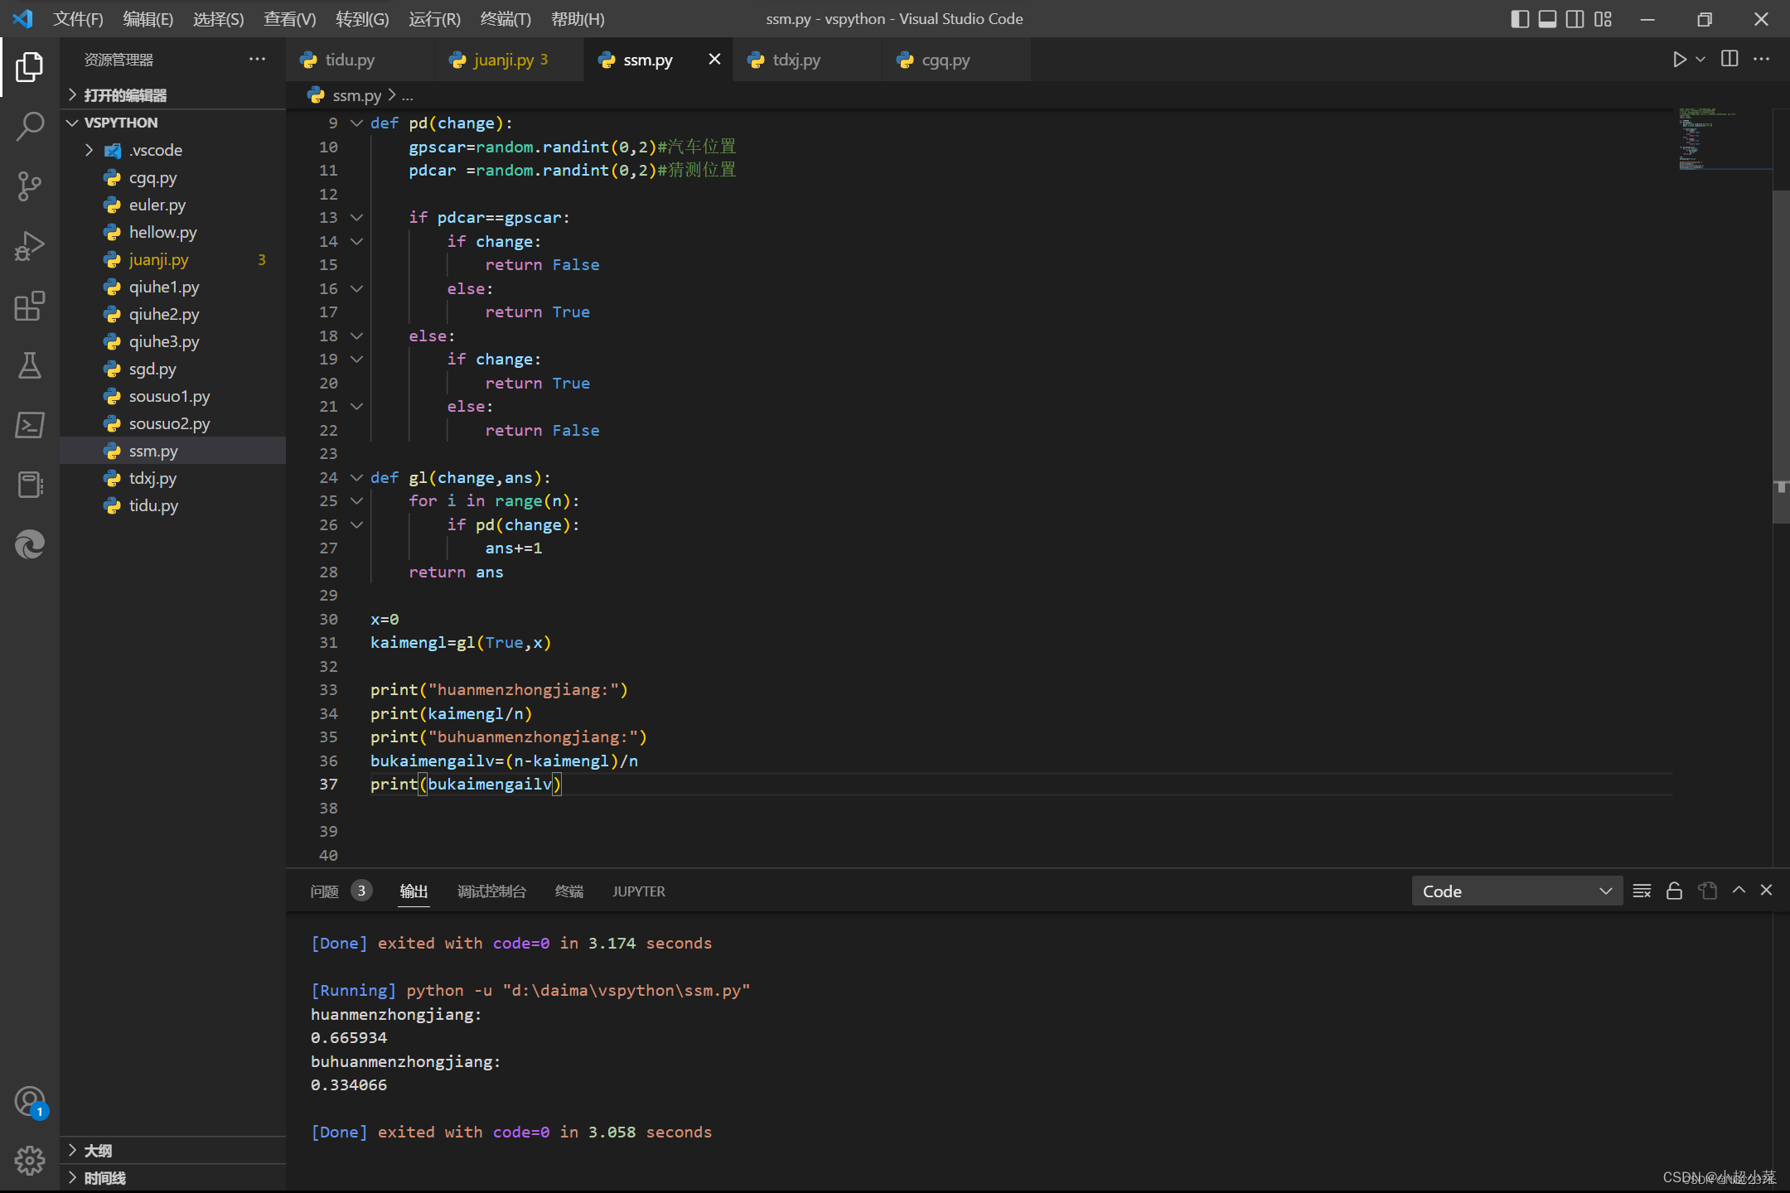This screenshot has width=1790, height=1193.
Task: Open output log in editor icon
Action: [1707, 891]
